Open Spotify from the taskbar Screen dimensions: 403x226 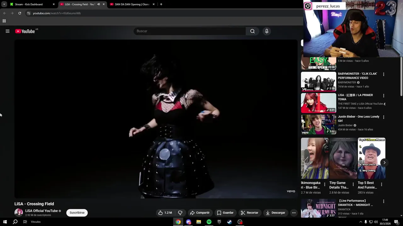pos(209,222)
